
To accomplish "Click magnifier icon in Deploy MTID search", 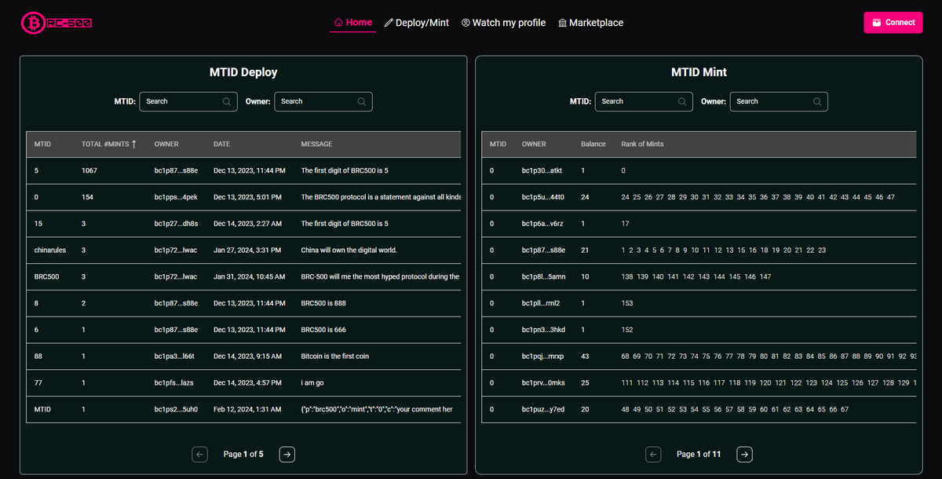I will coord(227,101).
